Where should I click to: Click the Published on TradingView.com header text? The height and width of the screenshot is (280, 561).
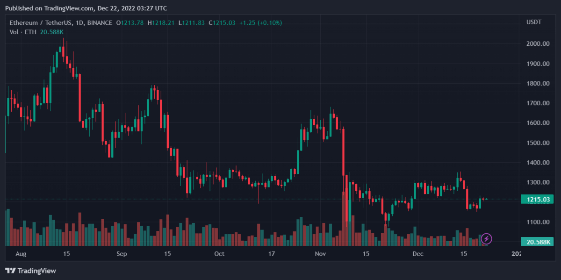tap(86, 8)
